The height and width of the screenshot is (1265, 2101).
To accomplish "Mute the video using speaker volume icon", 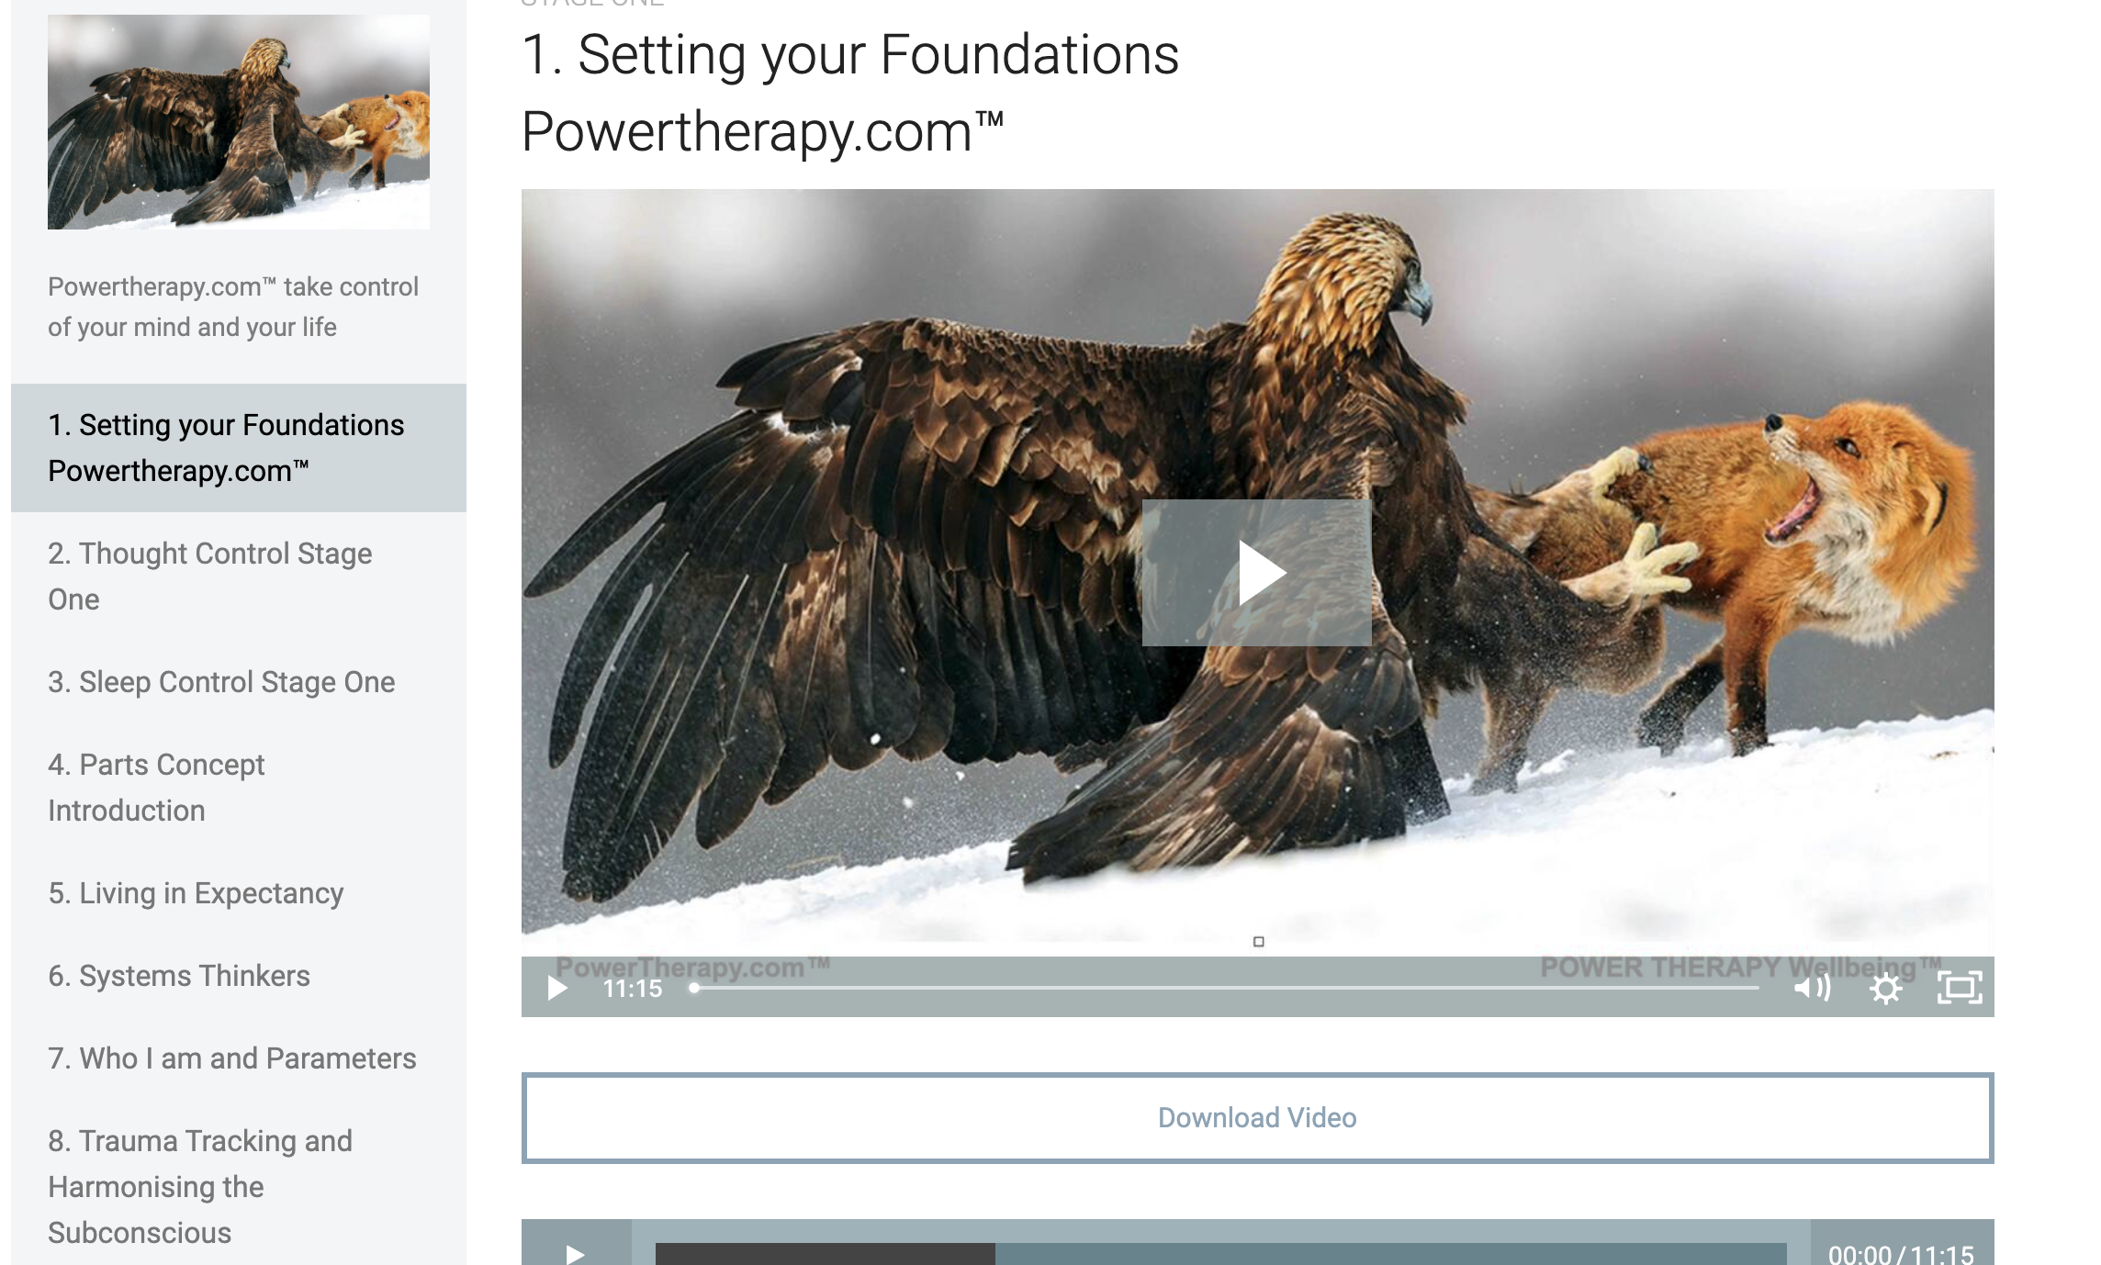I will click(x=1812, y=988).
